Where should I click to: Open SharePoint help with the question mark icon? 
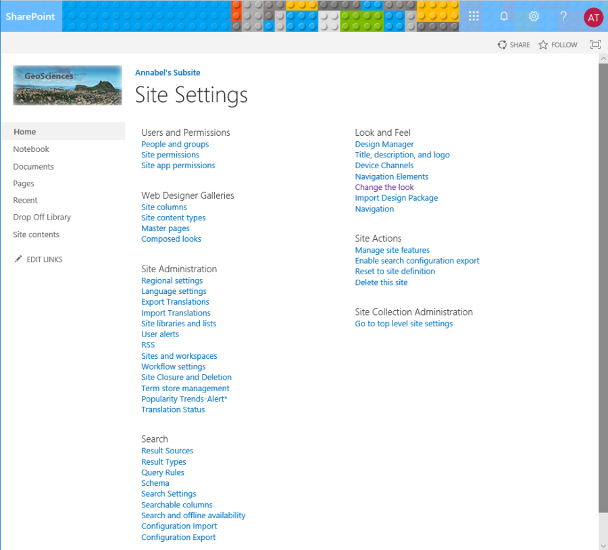[563, 16]
